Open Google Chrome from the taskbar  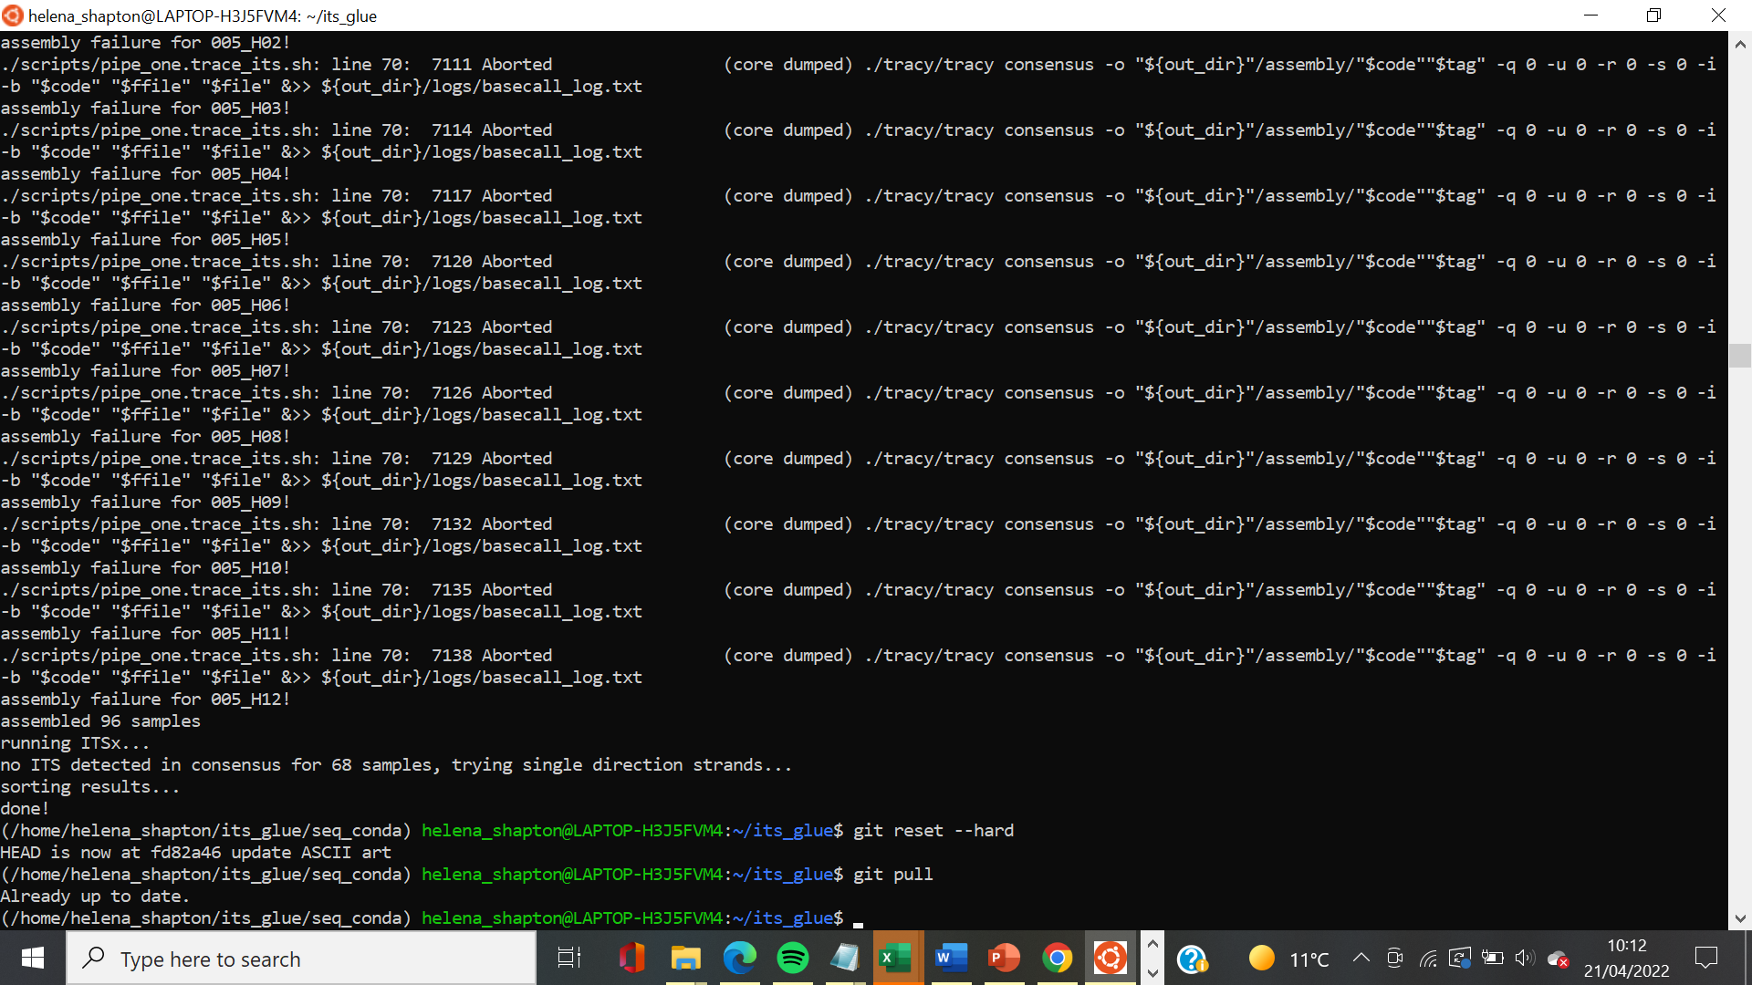(x=1056, y=958)
